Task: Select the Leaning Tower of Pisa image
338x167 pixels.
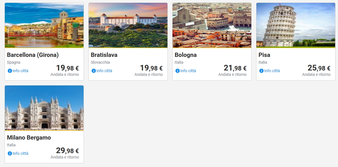Action: point(296,25)
